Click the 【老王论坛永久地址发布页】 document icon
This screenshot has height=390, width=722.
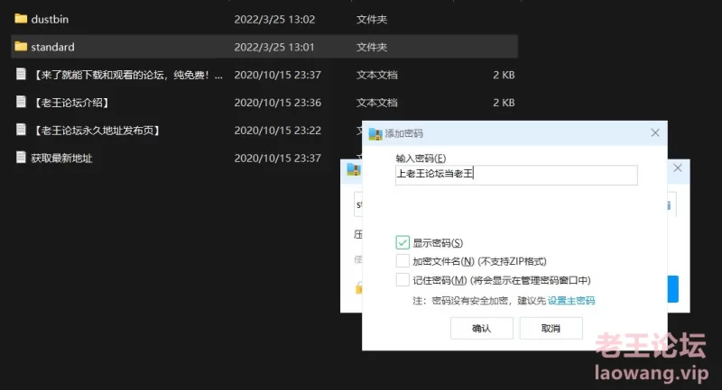21,130
